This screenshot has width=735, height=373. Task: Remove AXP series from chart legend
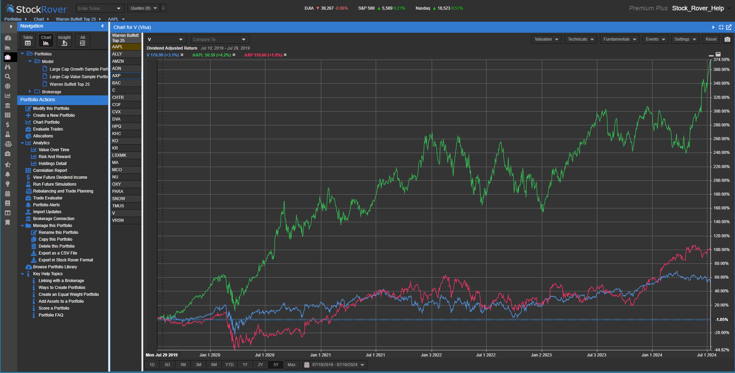[285, 55]
